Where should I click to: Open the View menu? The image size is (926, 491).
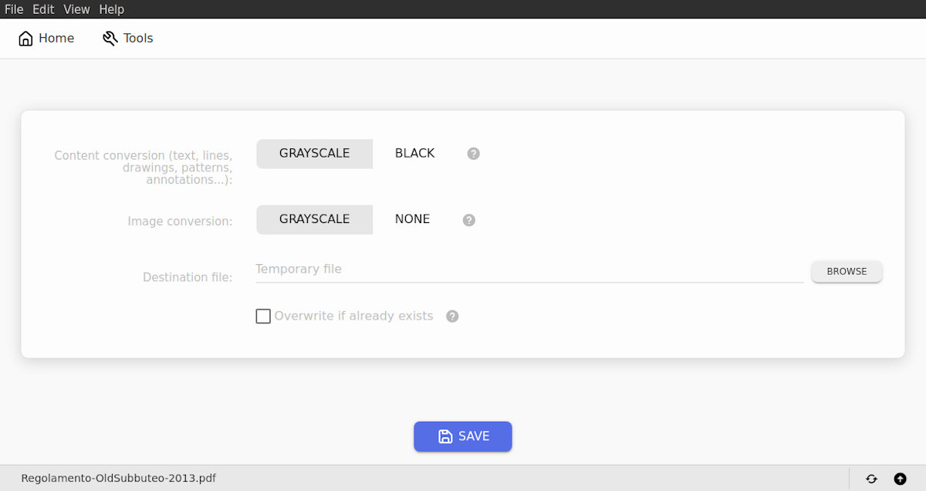76,9
